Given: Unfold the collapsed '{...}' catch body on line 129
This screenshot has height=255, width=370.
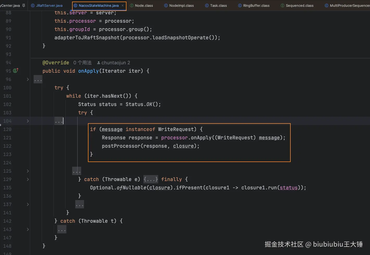Looking at the screenshot, I should (x=151, y=179).
